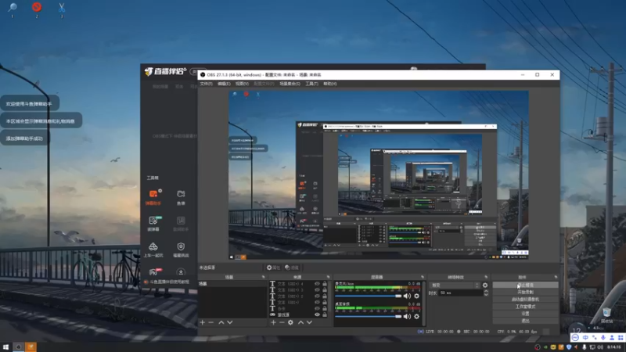Open the transition properties gear icon
The height and width of the screenshot is (352, 626).
coord(485,286)
